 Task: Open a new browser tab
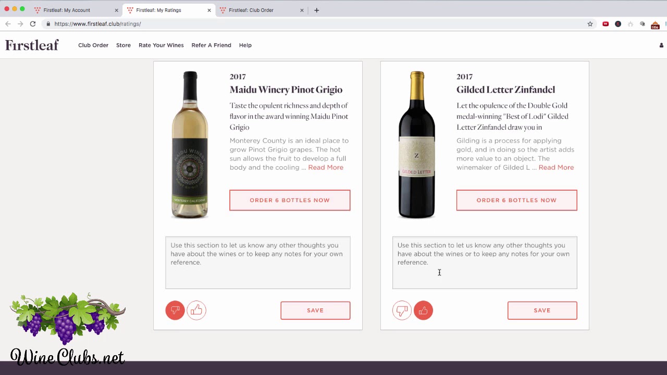point(316,10)
